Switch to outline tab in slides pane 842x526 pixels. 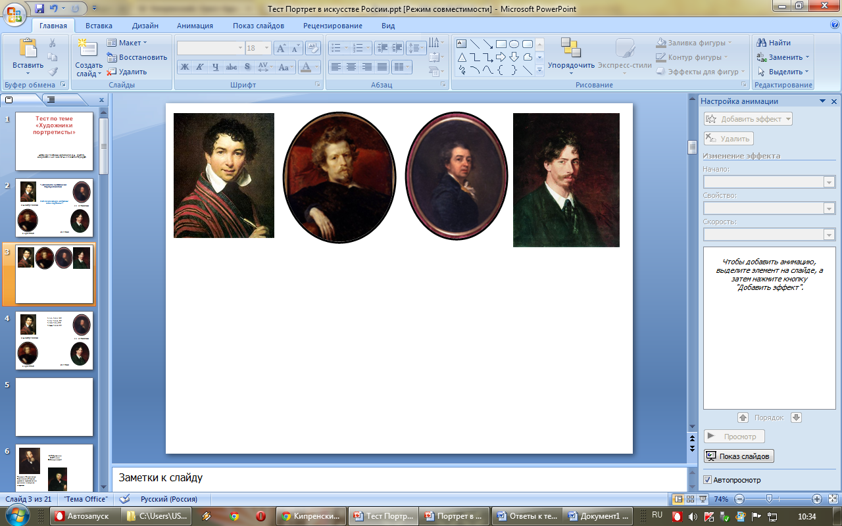[x=51, y=99]
